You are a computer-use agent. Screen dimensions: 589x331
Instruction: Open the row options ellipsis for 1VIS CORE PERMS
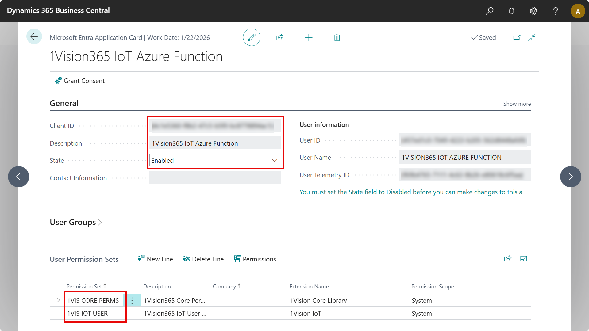tap(132, 300)
